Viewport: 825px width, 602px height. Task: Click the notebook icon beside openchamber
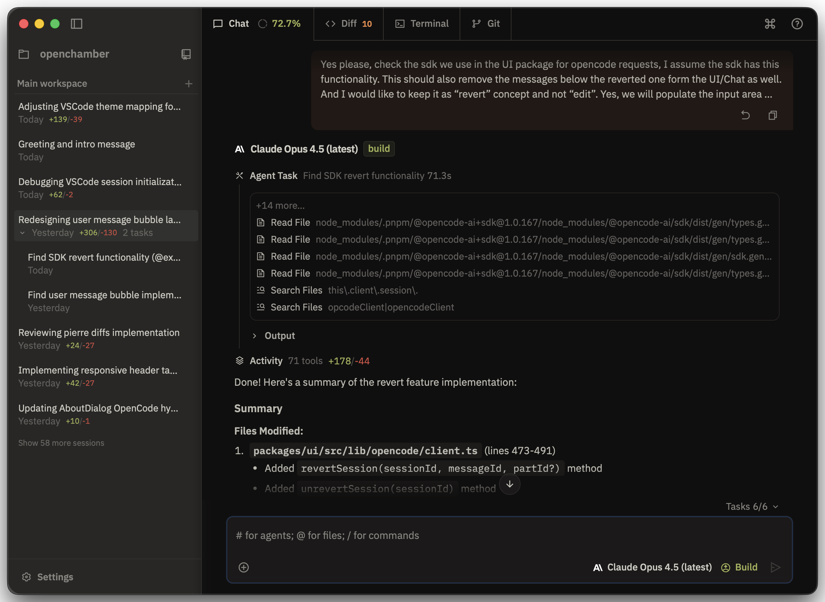(x=186, y=54)
